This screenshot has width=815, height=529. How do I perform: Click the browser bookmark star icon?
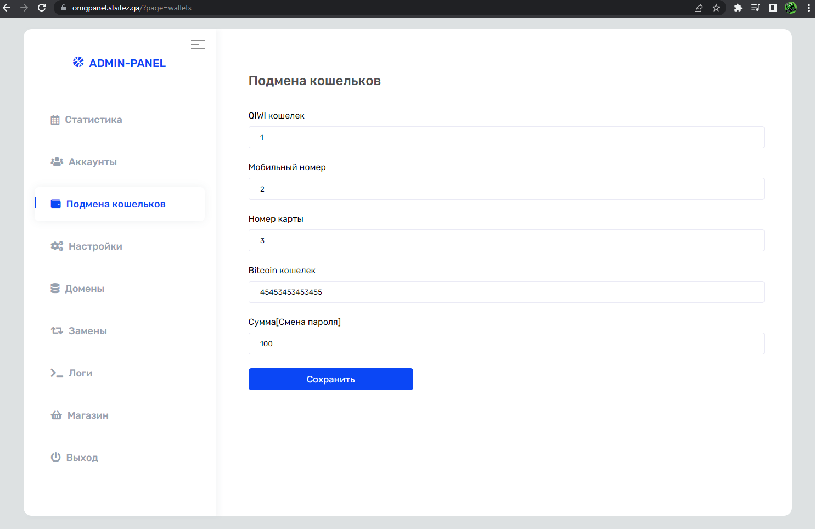tap(716, 8)
